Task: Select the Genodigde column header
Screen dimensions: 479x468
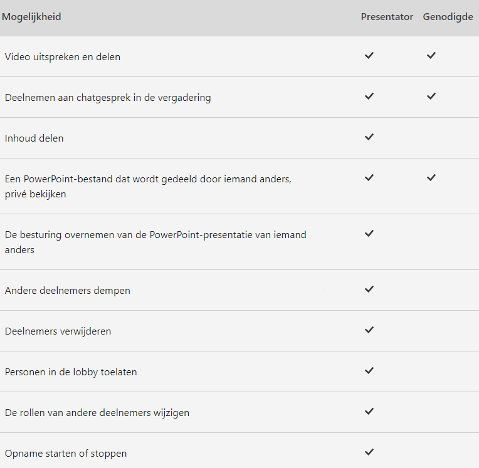Action: pos(448,17)
